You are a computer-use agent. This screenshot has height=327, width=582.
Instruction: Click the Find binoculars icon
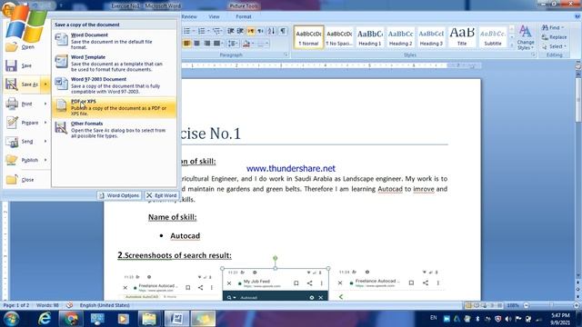(x=545, y=27)
